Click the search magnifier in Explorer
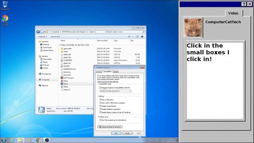This screenshot has width=254, height=143. coord(143,32)
